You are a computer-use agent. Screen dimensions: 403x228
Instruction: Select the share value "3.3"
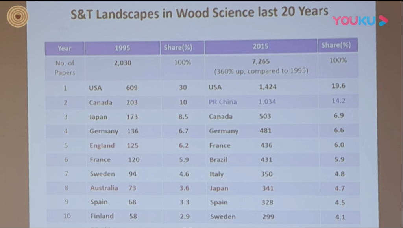[x=185, y=202]
